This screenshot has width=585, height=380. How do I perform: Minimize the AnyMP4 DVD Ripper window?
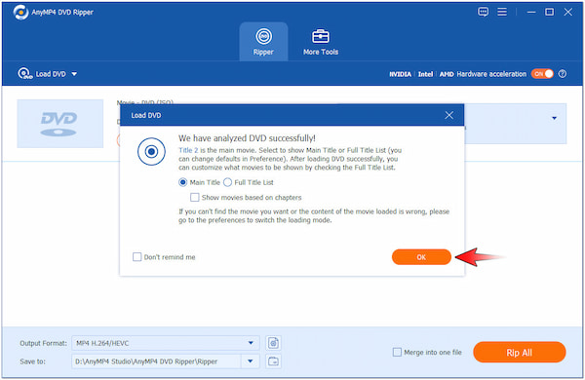pos(531,12)
